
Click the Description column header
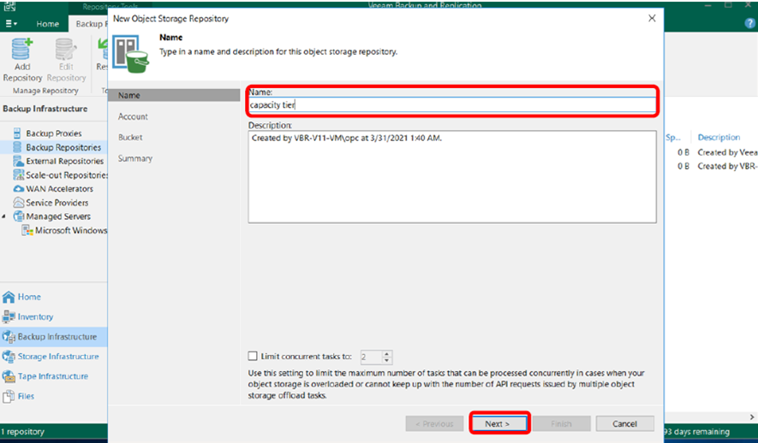719,138
